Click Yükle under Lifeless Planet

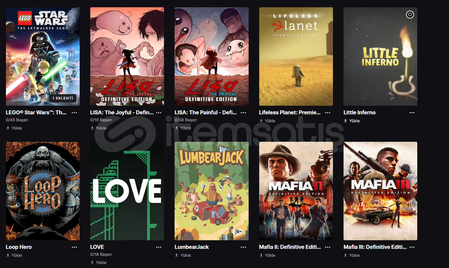(267, 121)
